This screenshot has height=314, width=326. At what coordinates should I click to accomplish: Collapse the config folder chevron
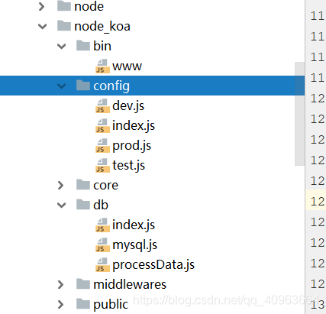coord(62,86)
